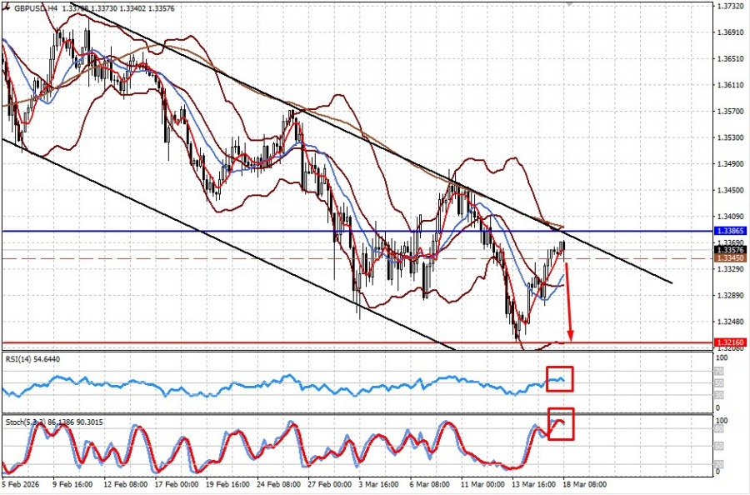Click the 70 level on RSI scale
This screenshot has width=750, height=495.
click(719, 371)
